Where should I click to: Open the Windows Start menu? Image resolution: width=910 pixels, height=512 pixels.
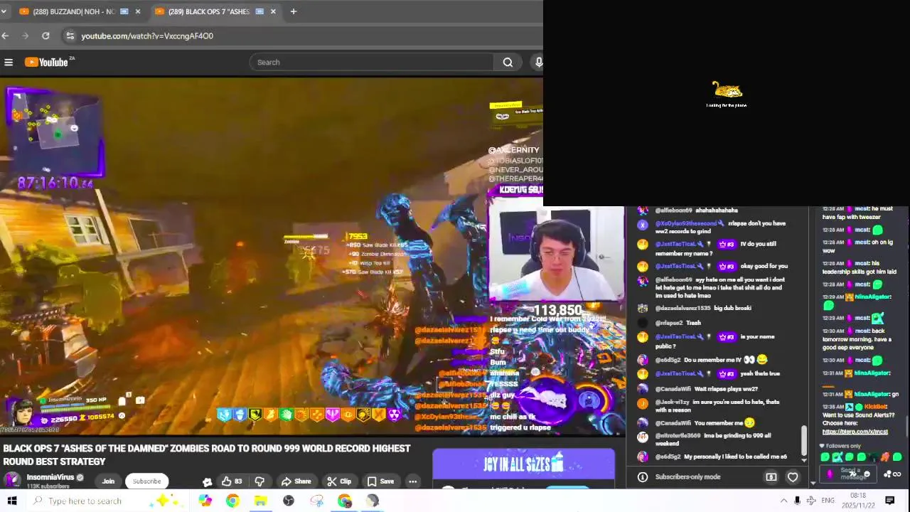click(11, 501)
